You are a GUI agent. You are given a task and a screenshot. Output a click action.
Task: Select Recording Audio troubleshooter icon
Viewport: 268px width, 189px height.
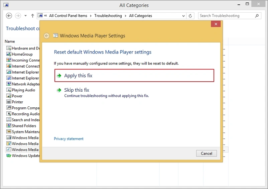point(9,114)
